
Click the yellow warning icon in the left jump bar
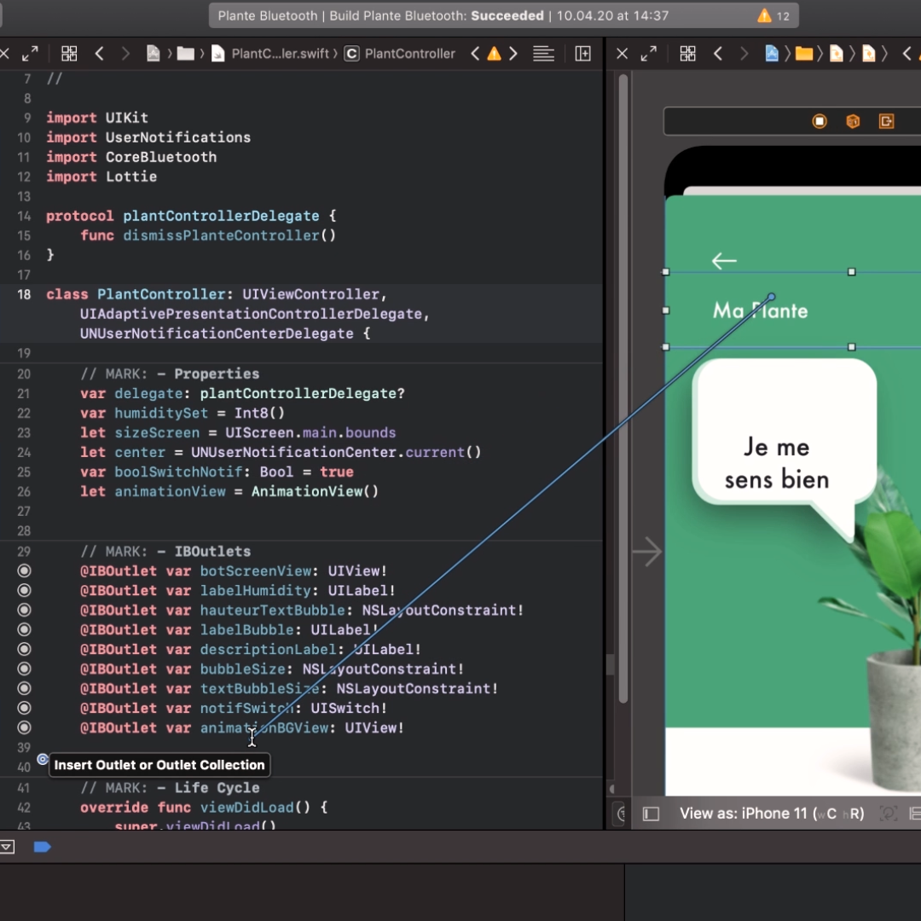pos(494,54)
